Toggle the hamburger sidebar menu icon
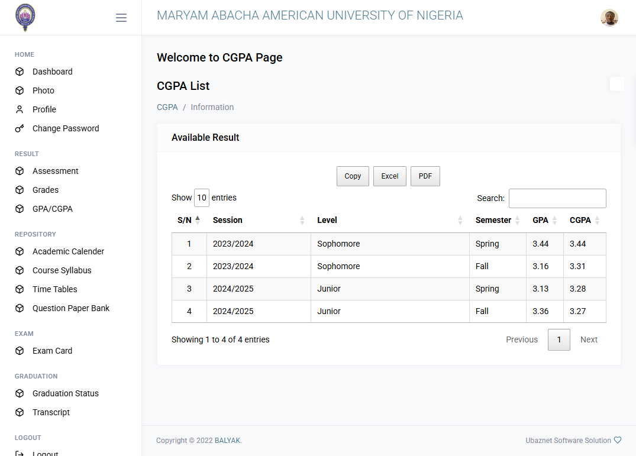Viewport: 636px width, 456px height. [x=121, y=17]
